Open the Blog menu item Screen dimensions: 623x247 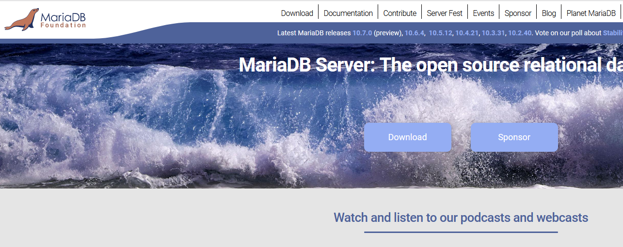(x=549, y=13)
